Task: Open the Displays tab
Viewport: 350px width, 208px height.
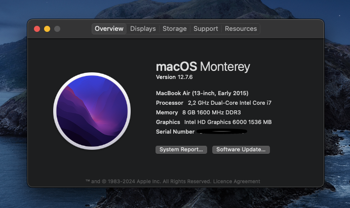Action: [143, 29]
